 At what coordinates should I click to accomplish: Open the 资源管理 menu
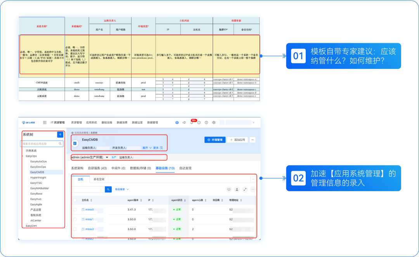point(76,123)
